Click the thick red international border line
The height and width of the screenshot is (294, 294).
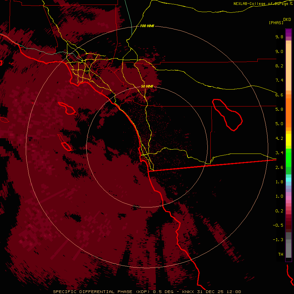212,165
